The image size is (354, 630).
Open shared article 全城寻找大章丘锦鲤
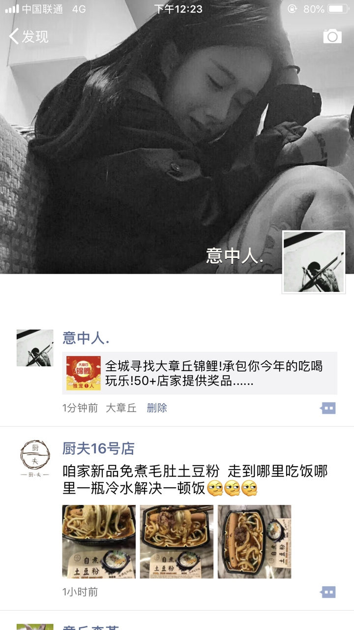point(200,373)
